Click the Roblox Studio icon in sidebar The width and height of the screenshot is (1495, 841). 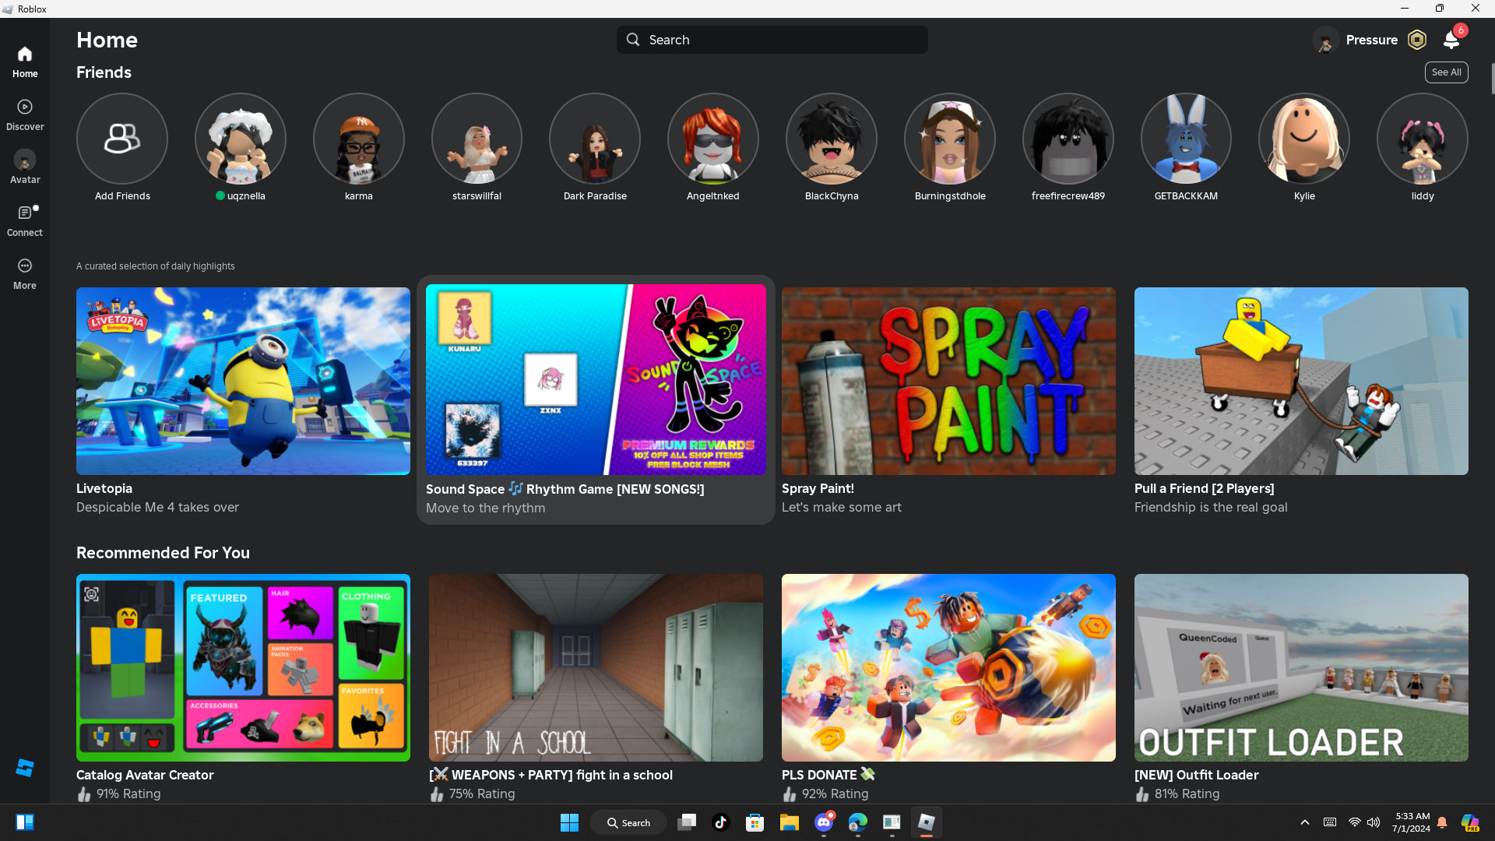(x=25, y=768)
